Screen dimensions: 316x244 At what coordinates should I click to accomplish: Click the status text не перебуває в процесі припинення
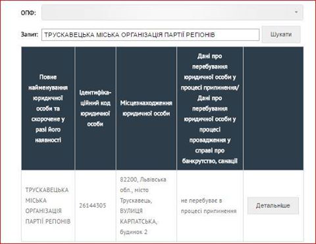coord(209,206)
